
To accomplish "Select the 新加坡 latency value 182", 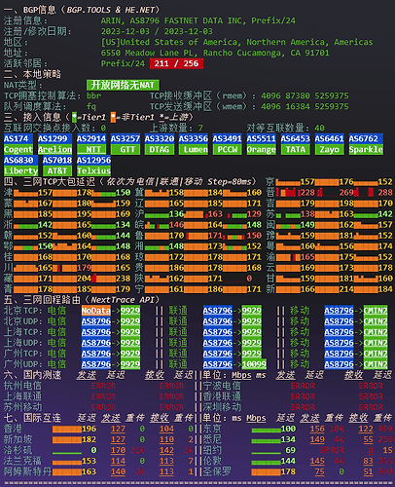I will pos(89,439).
